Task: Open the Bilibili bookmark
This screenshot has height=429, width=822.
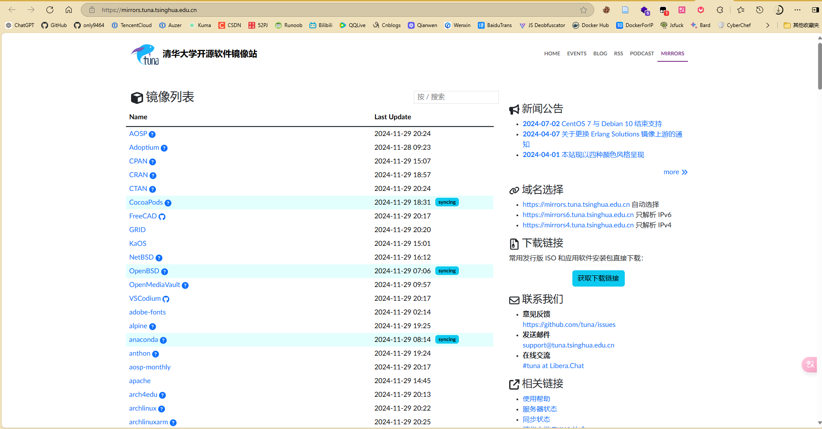Action: [321, 25]
